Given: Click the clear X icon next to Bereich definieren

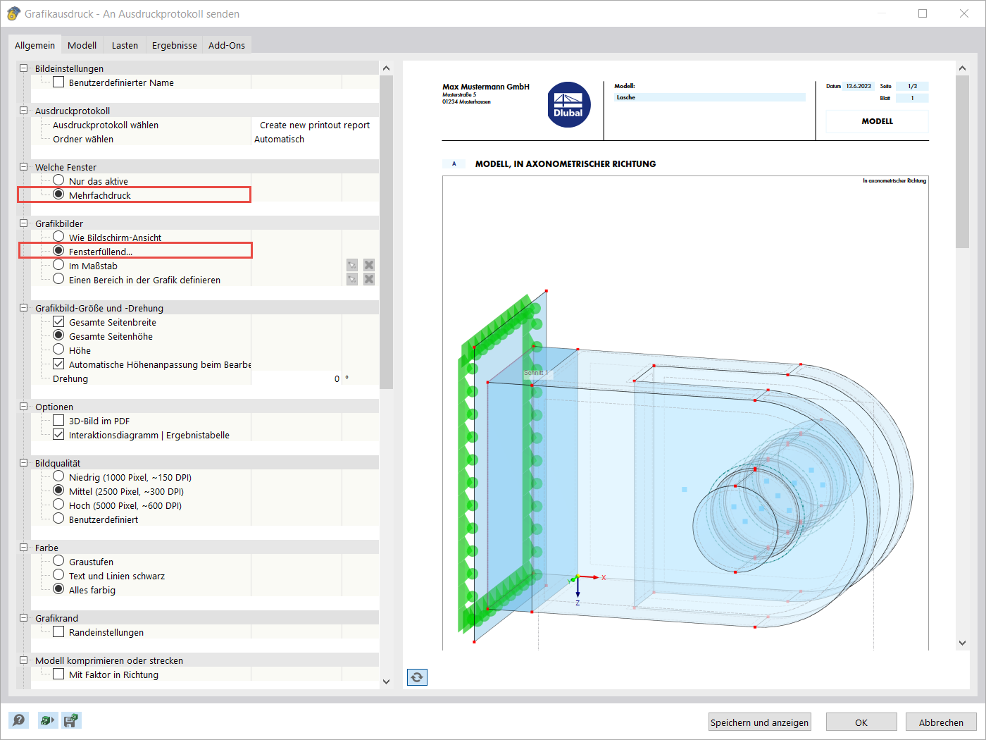Looking at the screenshot, I should tap(368, 278).
